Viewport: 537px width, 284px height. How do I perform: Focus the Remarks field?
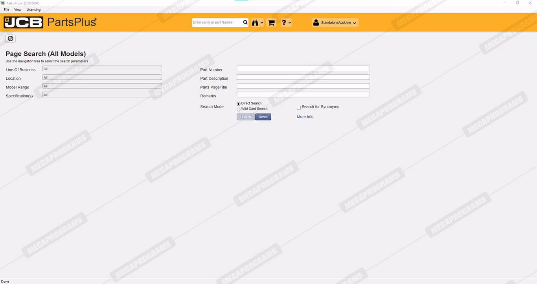pos(303,95)
